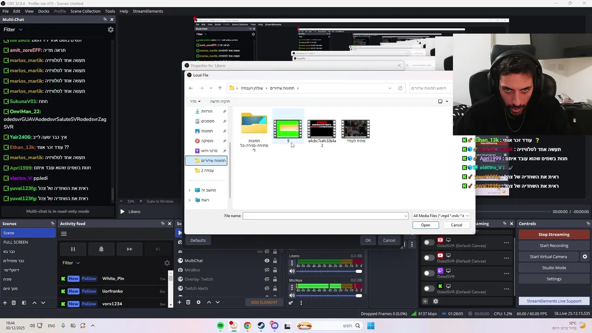592x333 pixels.
Task: Skip alert with fast-forward button
Action: (x=129, y=249)
